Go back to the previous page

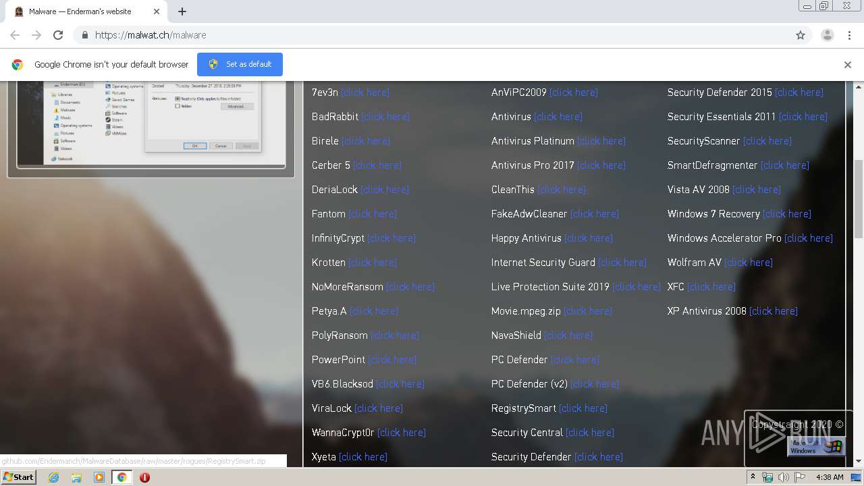tap(15, 35)
